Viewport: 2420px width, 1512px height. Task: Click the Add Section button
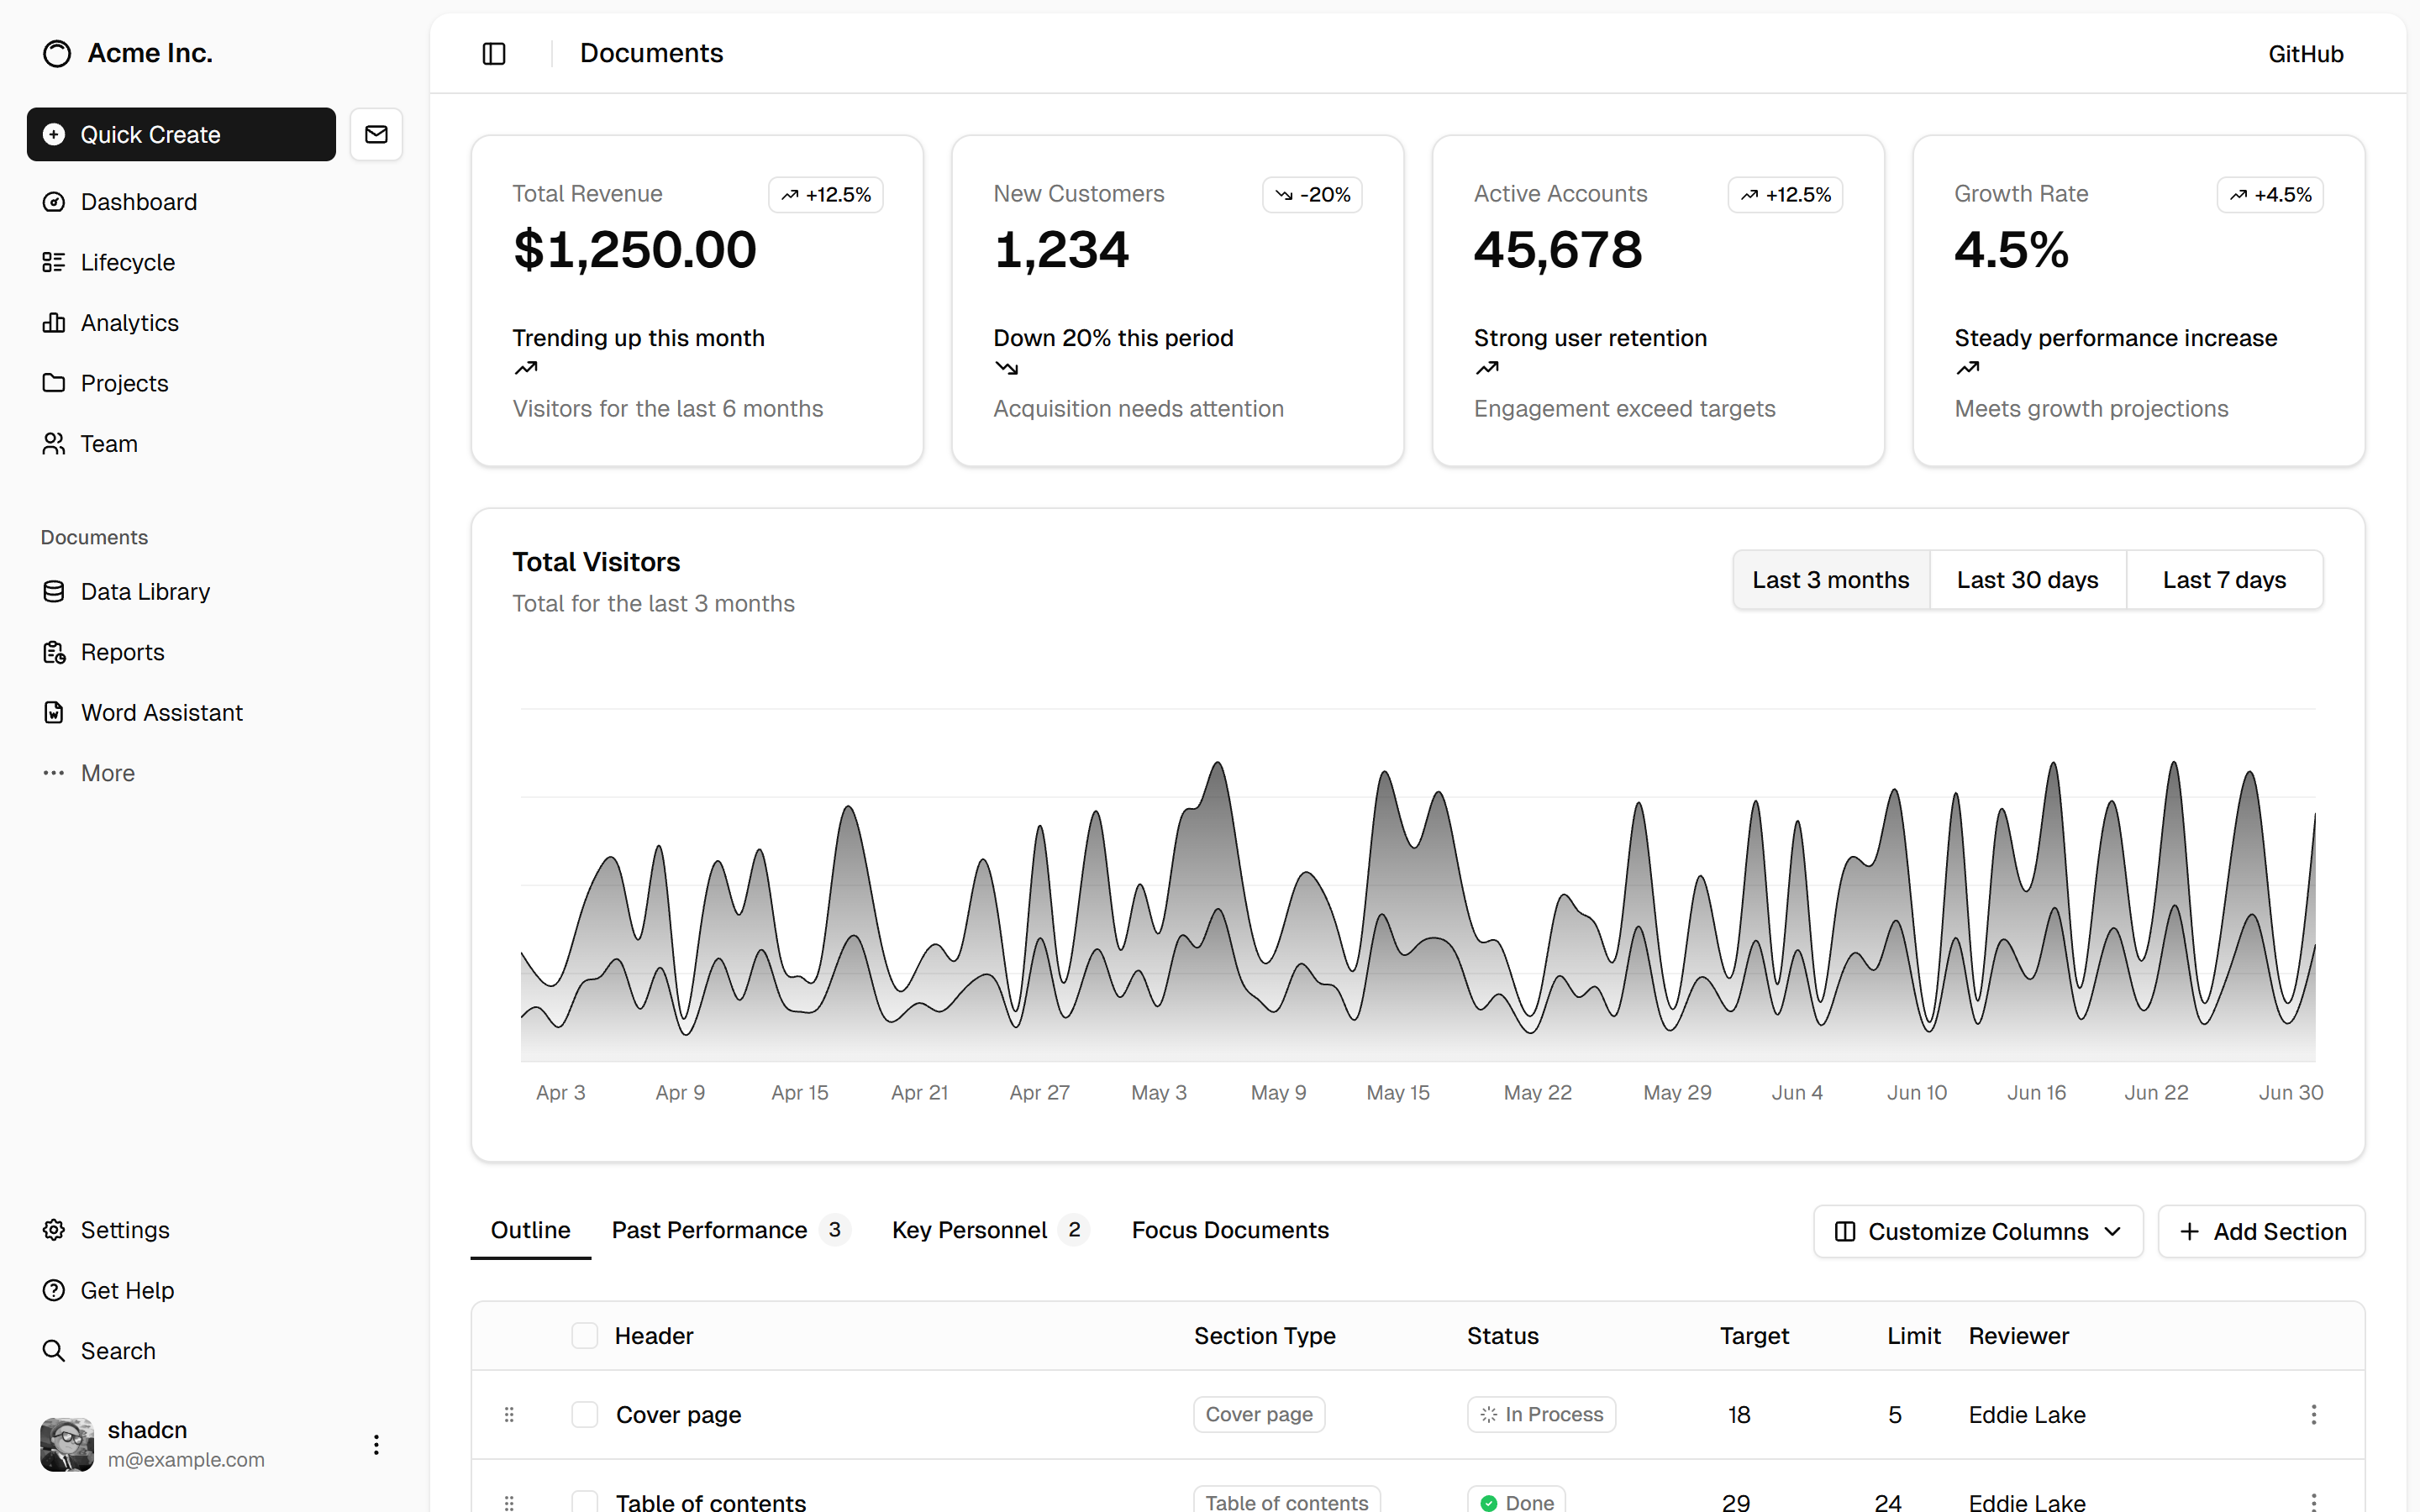coord(2262,1231)
